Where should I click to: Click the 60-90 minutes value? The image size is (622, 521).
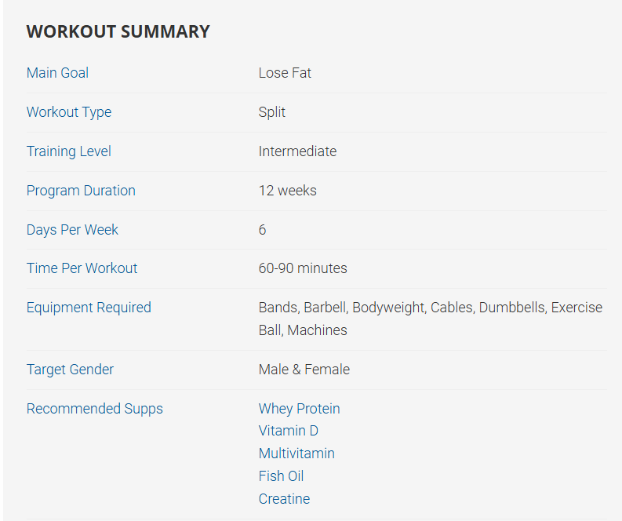tap(303, 268)
